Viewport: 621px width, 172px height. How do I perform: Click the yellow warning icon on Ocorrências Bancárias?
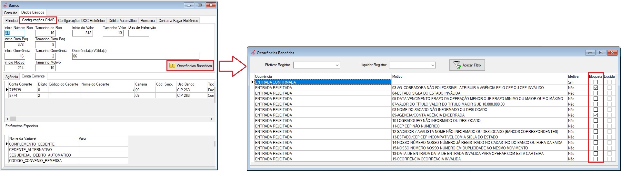pos(172,66)
